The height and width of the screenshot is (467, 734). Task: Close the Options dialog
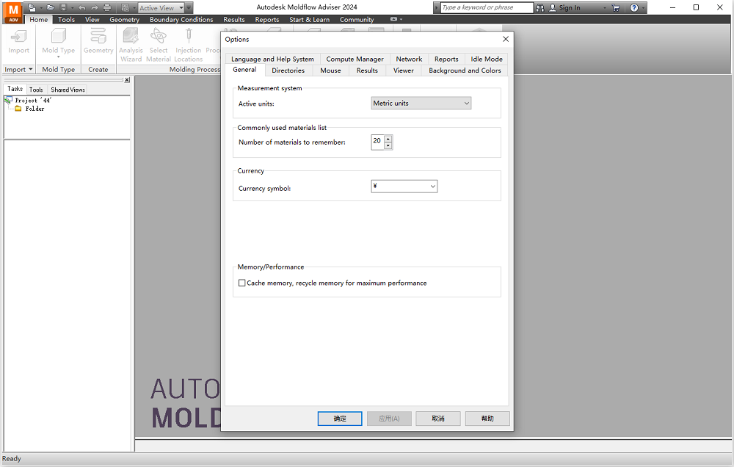tap(506, 40)
